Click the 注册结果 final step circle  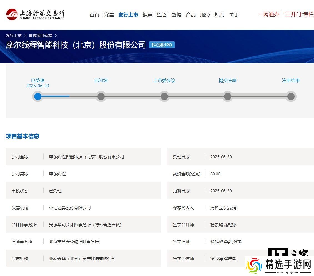pos(291,96)
